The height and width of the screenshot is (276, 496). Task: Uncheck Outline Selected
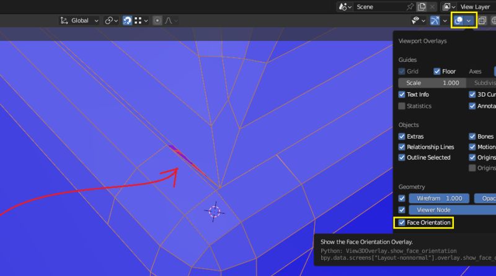coord(402,157)
